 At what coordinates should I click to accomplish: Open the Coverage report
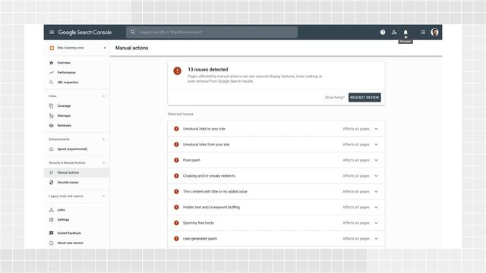click(x=64, y=106)
